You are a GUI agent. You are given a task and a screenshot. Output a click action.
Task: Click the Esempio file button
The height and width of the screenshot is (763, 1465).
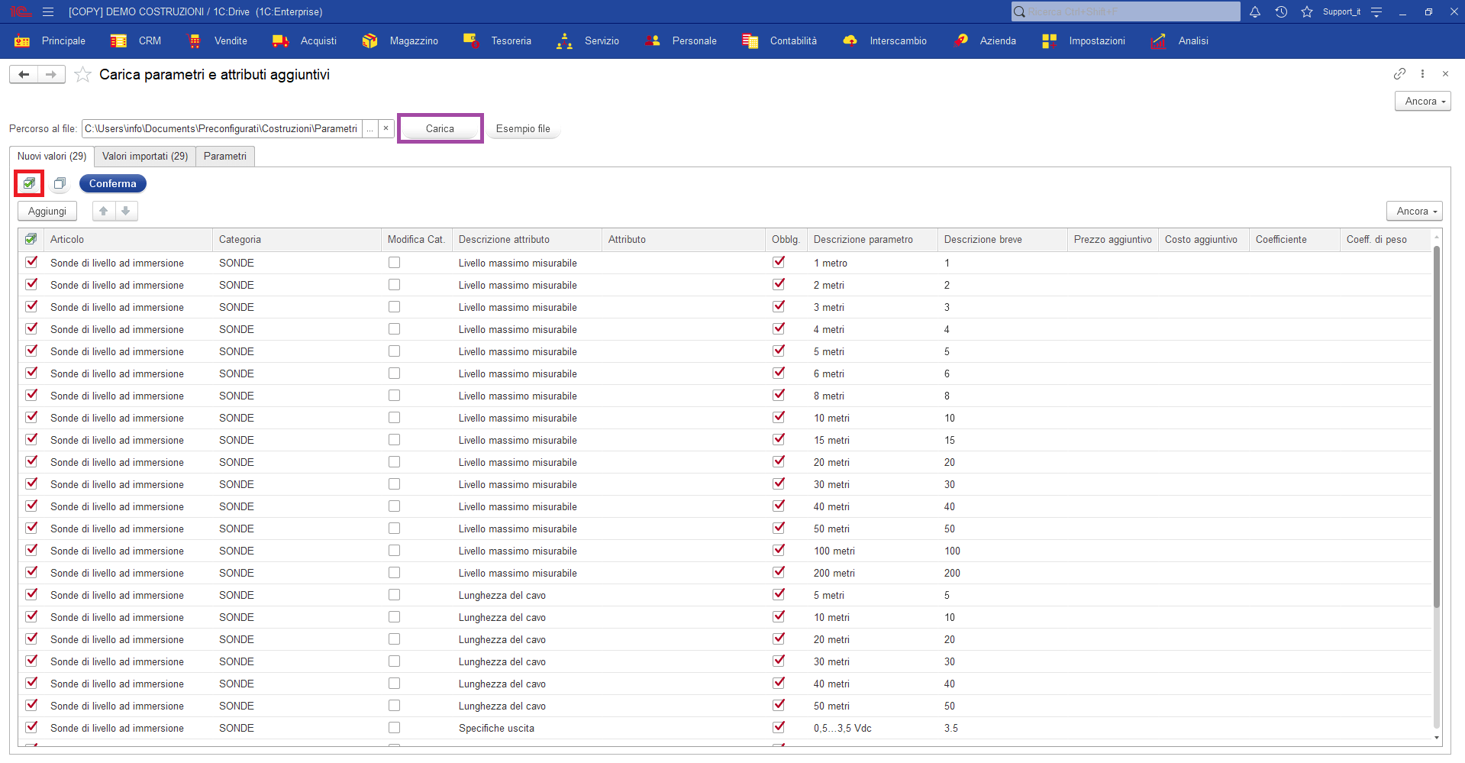[523, 128]
